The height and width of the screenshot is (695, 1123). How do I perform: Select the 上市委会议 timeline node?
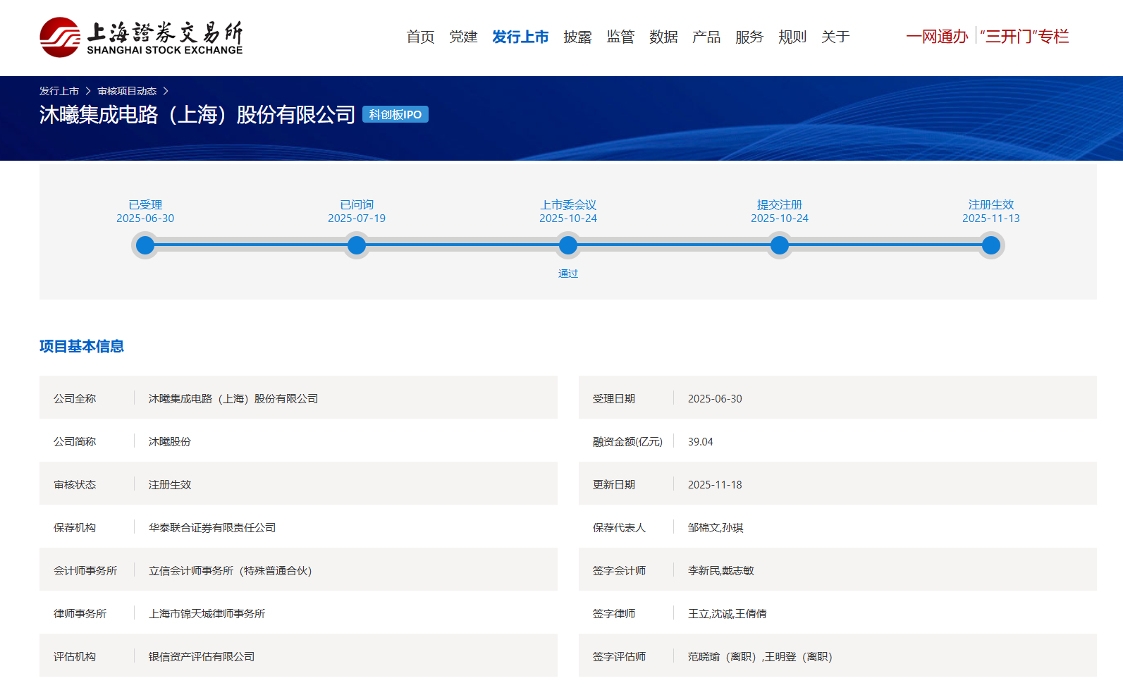568,245
